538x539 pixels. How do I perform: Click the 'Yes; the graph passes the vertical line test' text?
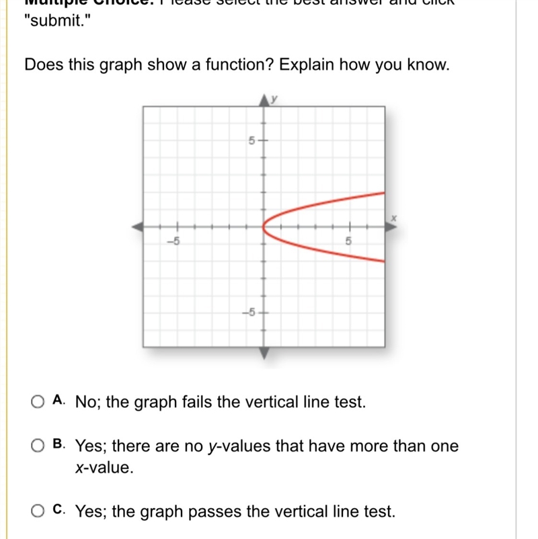click(235, 511)
